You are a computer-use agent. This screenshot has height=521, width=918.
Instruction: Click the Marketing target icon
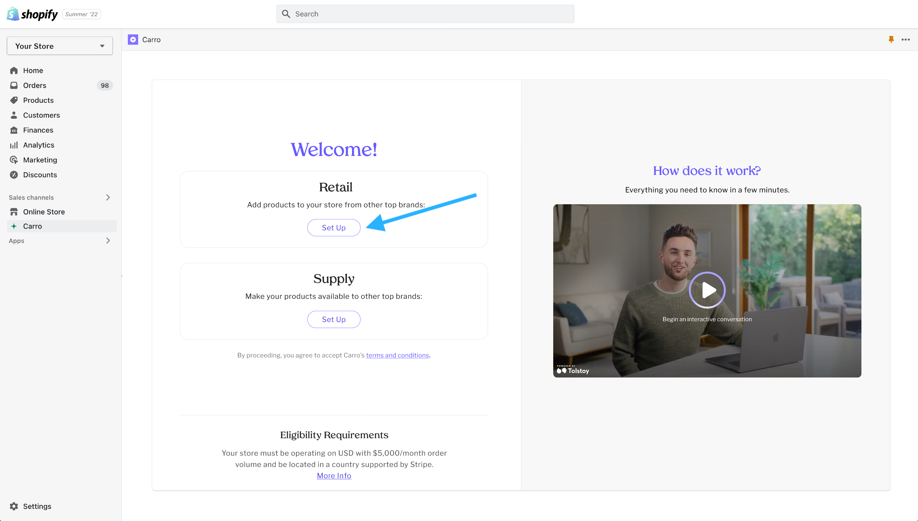(x=14, y=160)
